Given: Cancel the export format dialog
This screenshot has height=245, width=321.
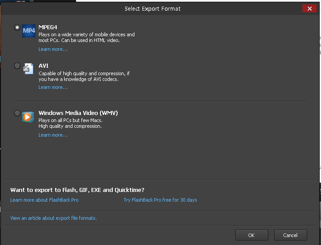Looking at the screenshot, I should (x=290, y=235).
